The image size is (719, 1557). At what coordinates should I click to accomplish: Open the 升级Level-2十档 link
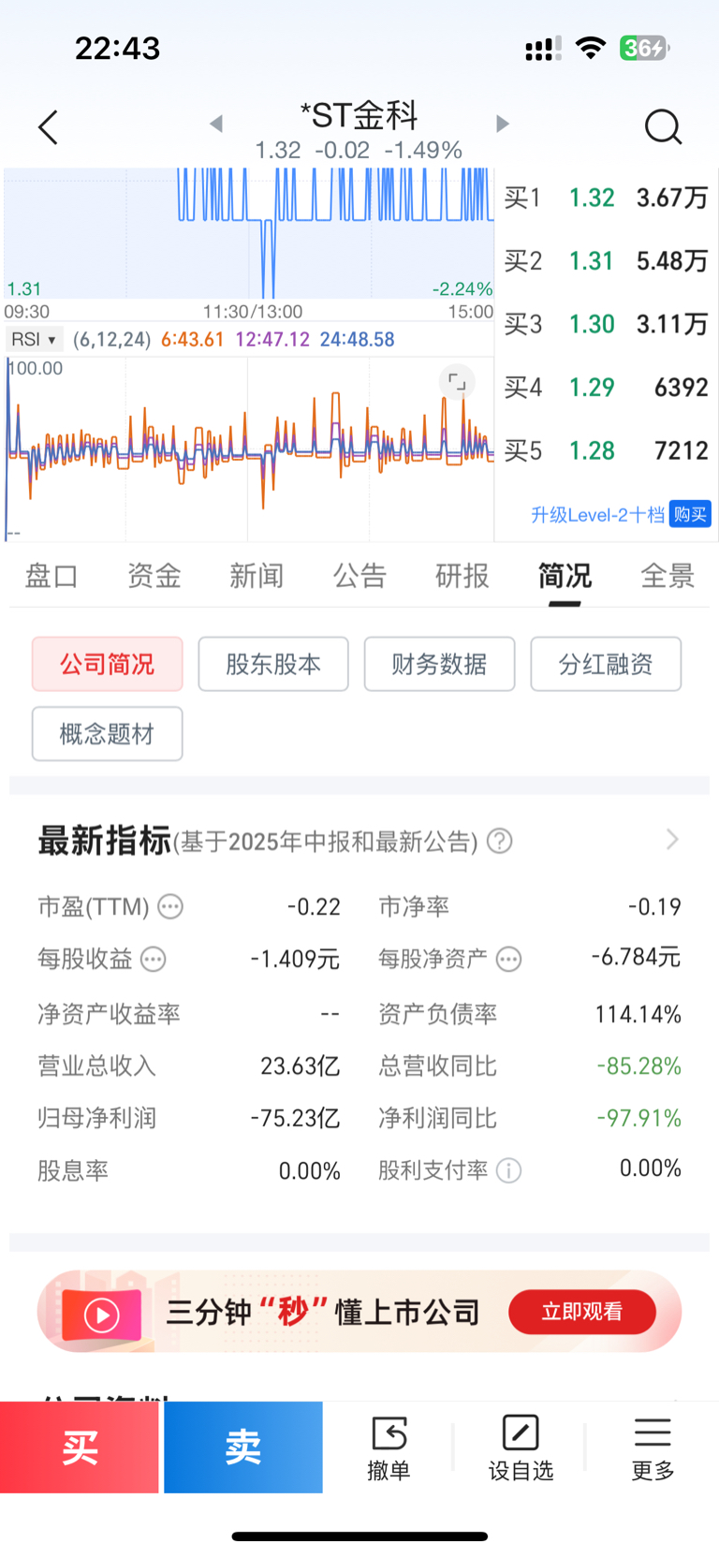pos(597,514)
